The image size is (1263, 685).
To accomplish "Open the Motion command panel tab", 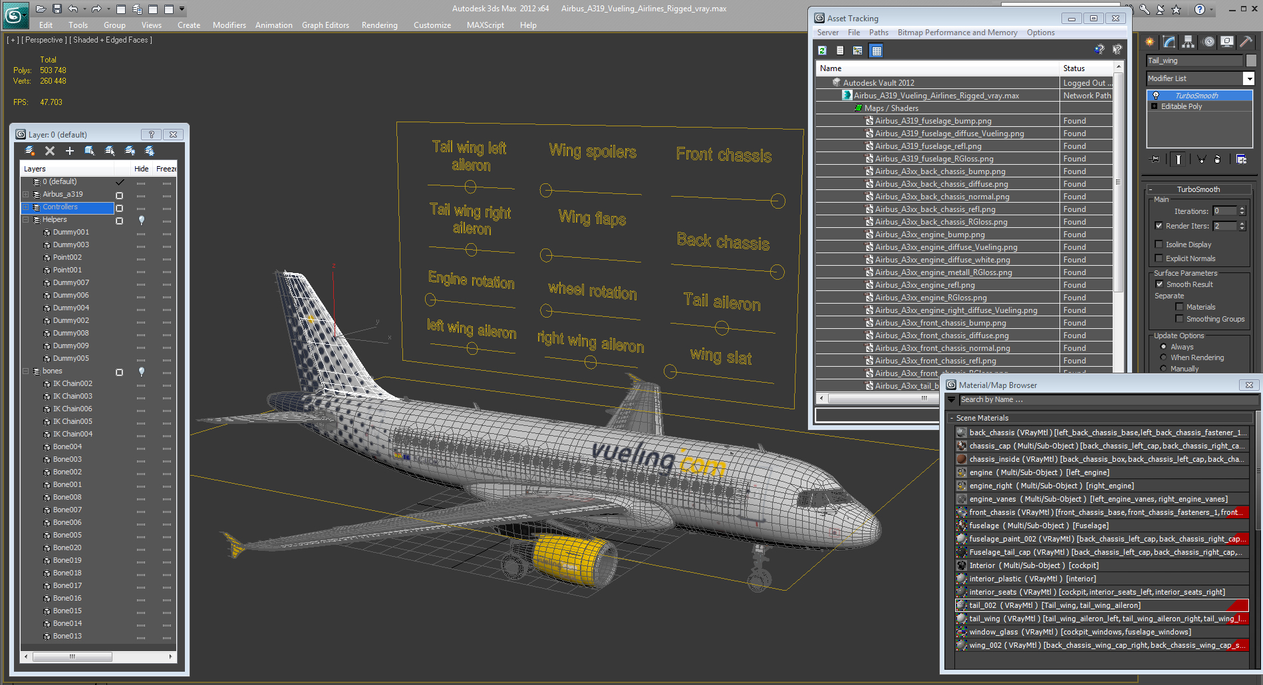I will tap(1208, 42).
